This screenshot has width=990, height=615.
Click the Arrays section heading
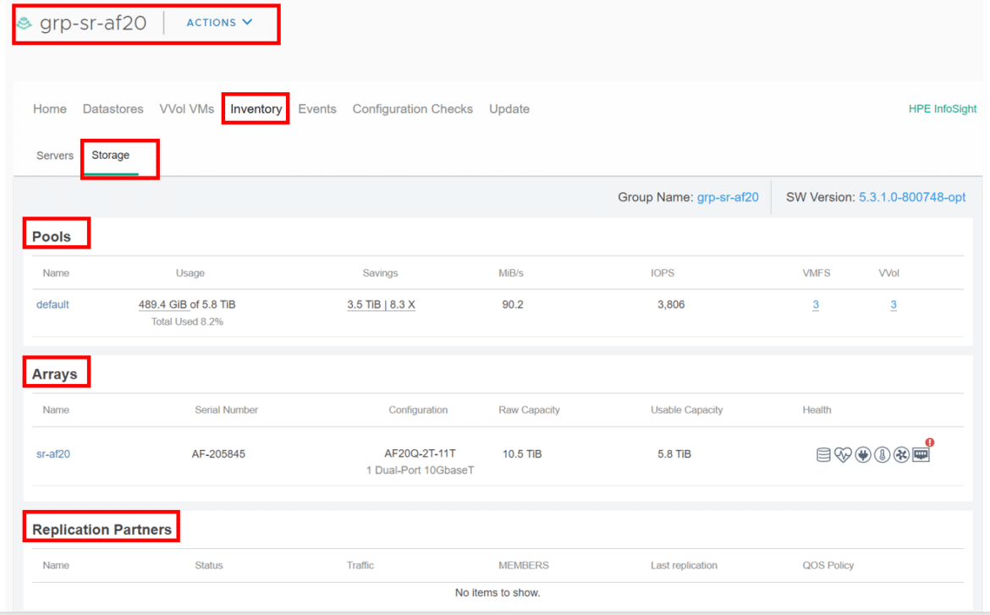point(54,374)
